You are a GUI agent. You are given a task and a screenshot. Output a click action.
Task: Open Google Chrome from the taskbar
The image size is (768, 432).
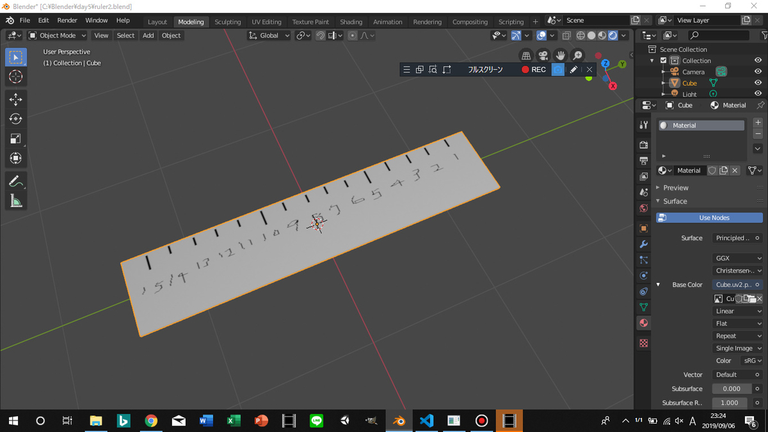point(151,420)
